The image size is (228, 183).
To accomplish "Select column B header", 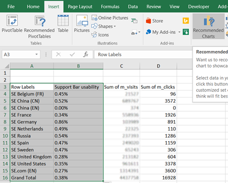I will point(78,66).
